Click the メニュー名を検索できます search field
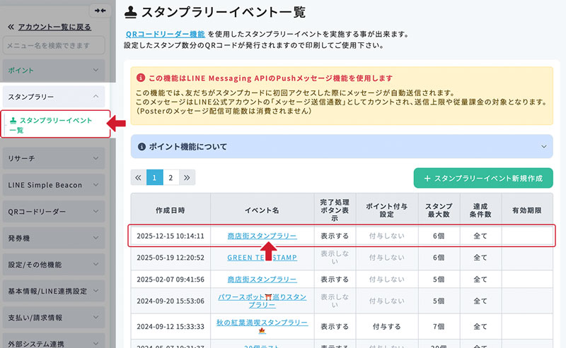 [x=53, y=46]
